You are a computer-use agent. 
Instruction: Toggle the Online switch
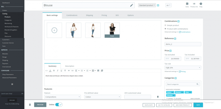tap(59, 105)
